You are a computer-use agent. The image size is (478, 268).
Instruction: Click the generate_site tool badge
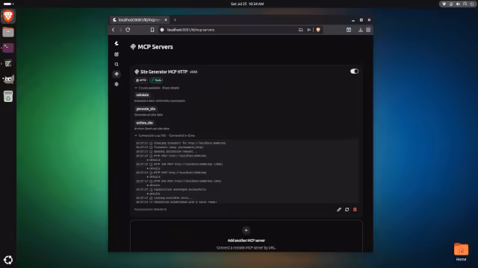(146, 109)
